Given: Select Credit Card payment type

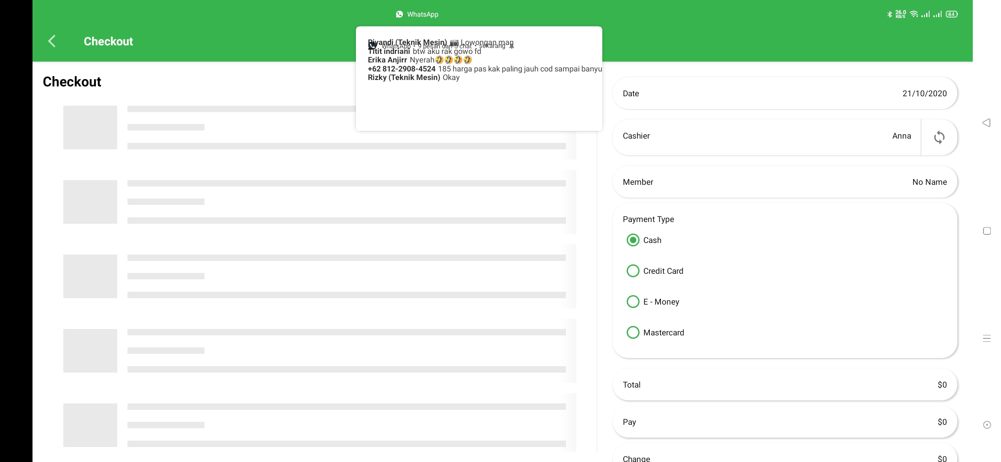Looking at the screenshot, I should click(x=633, y=271).
